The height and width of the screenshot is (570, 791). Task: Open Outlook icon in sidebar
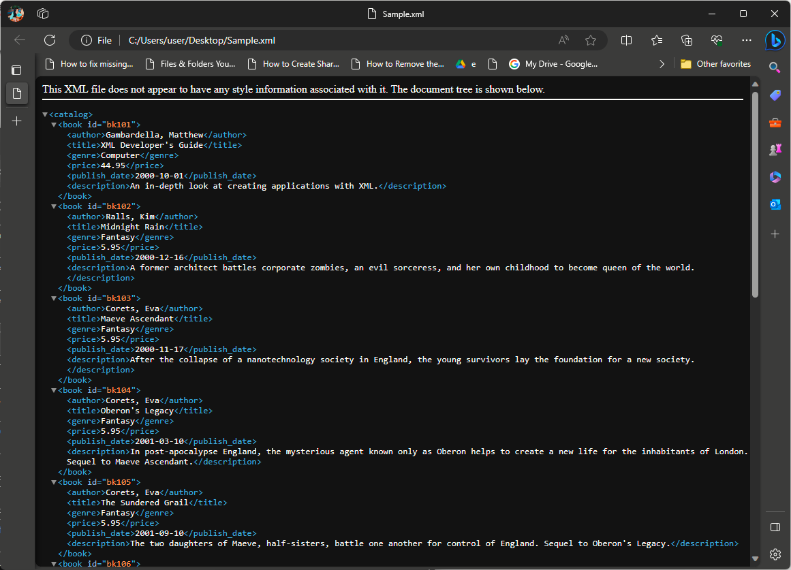click(775, 204)
